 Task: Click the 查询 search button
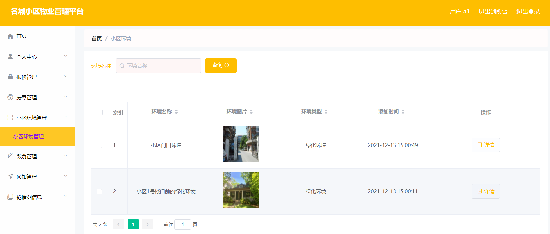[221, 66]
